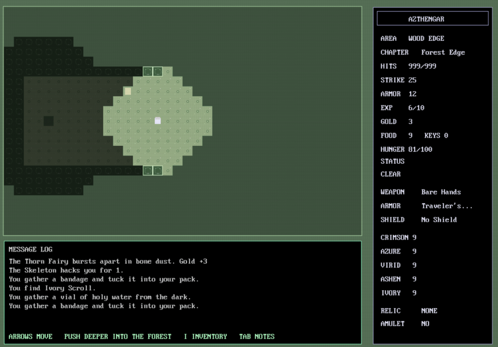The height and width of the screenshot is (347, 498).
Task: Click the cream-colored item tile on map
Action: [128, 91]
